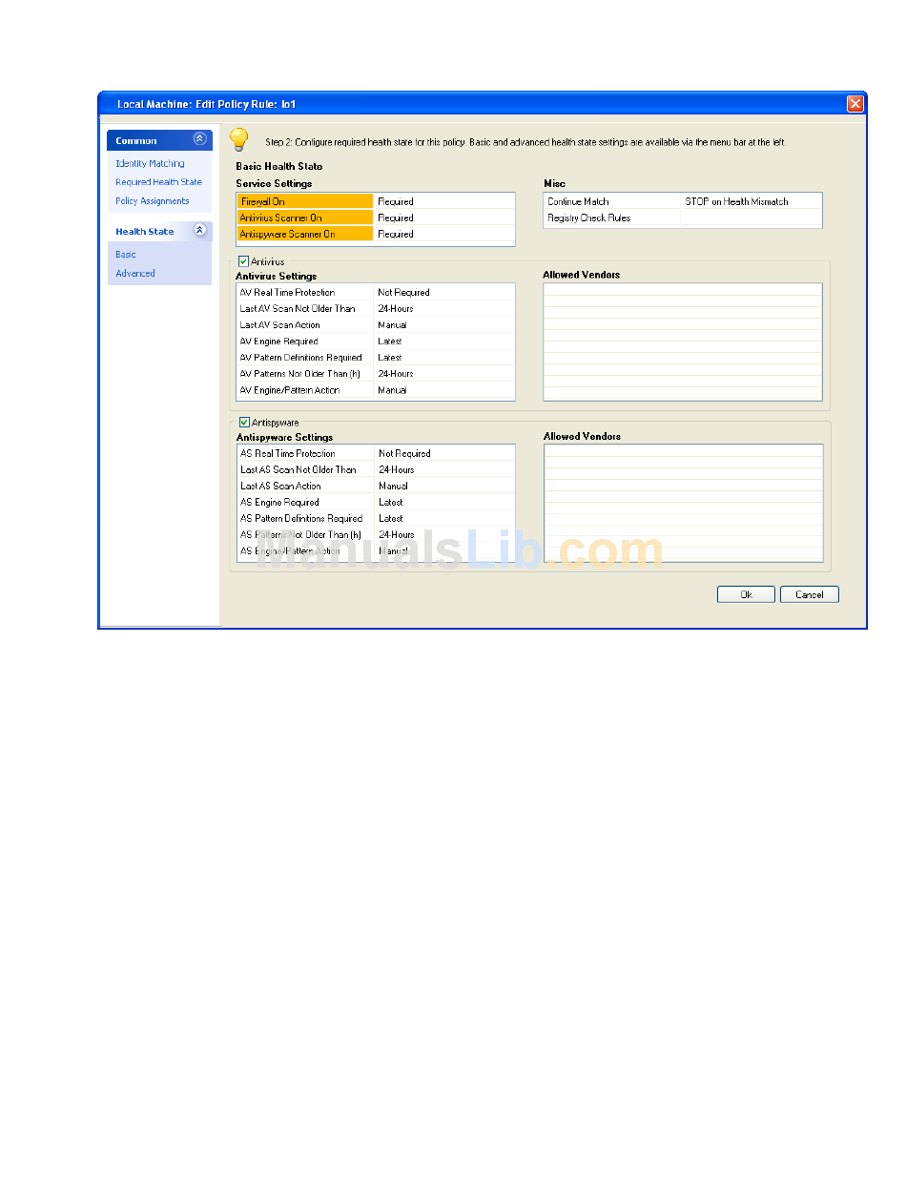Click the Ok button
Screen dimensions: 906x1202
746,594
